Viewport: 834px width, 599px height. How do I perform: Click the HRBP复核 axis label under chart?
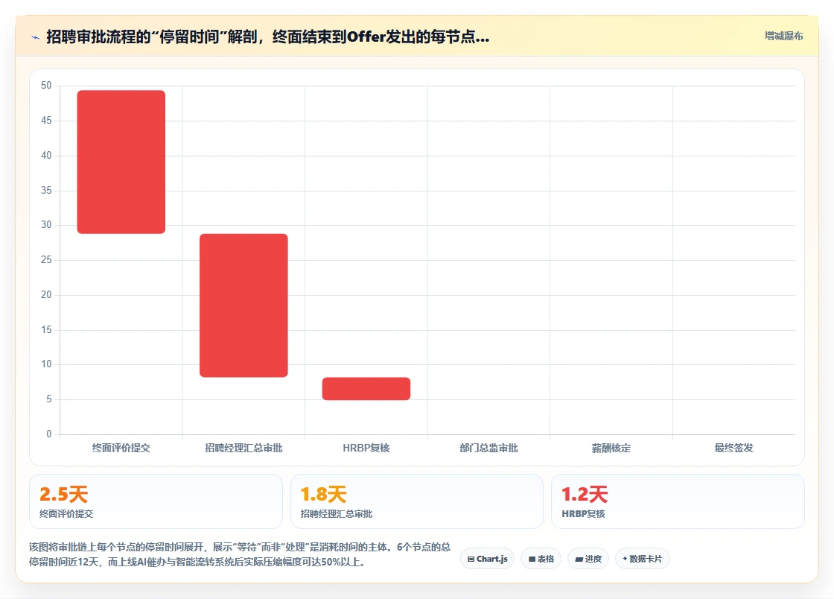tap(366, 448)
